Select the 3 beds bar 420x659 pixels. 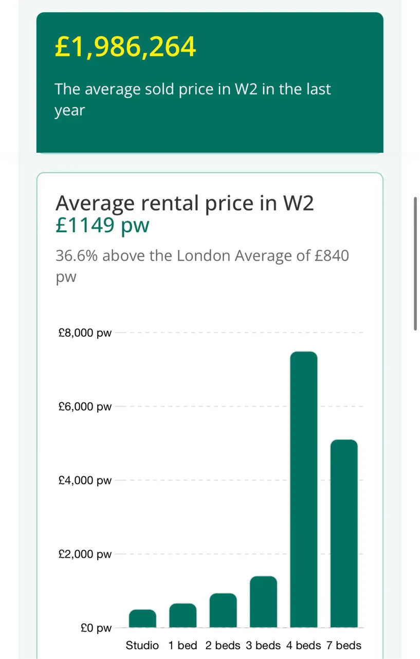[263, 602]
